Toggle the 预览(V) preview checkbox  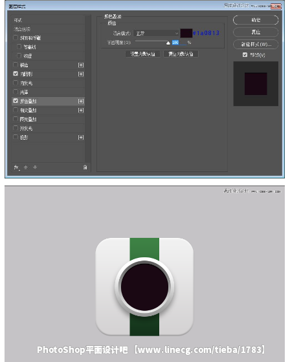tap(245, 55)
